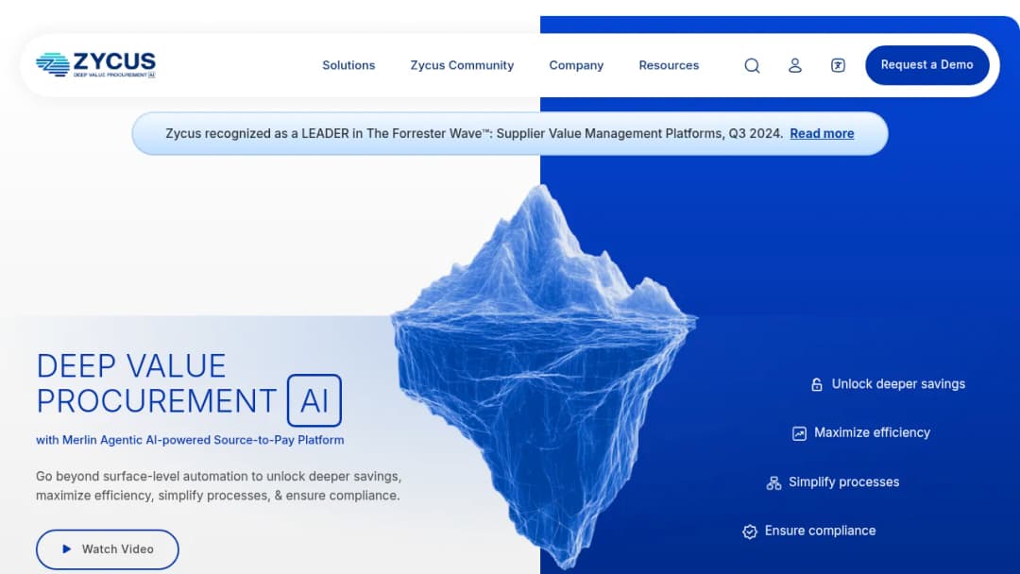
Task: Click the Z badge icon beside Request a Demo
Action: click(838, 66)
